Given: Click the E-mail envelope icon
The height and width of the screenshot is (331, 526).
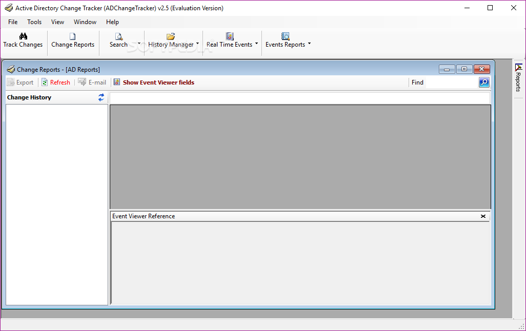Looking at the screenshot, I should 82,82.
